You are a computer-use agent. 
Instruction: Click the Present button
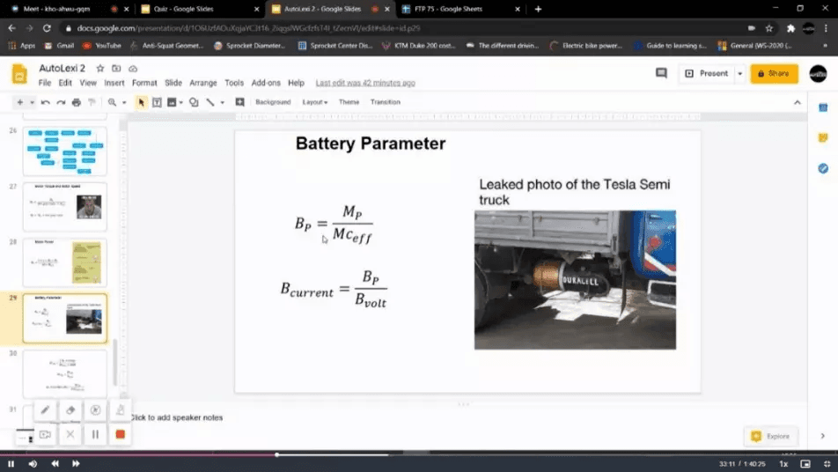click(x=707, y=73)
